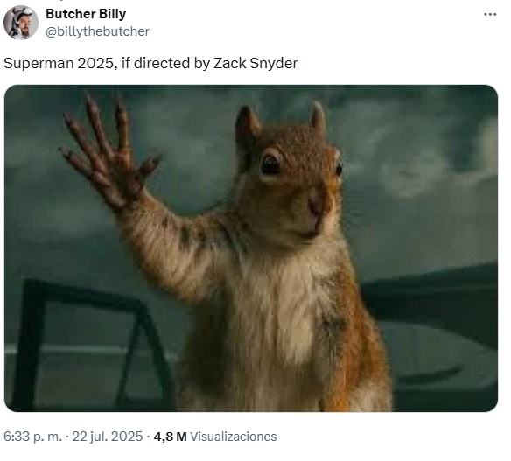Image resolution: width=511 pixels, height=461 pixels.
Task: Click the Butcher Billy display name
Action: point(86,14)
